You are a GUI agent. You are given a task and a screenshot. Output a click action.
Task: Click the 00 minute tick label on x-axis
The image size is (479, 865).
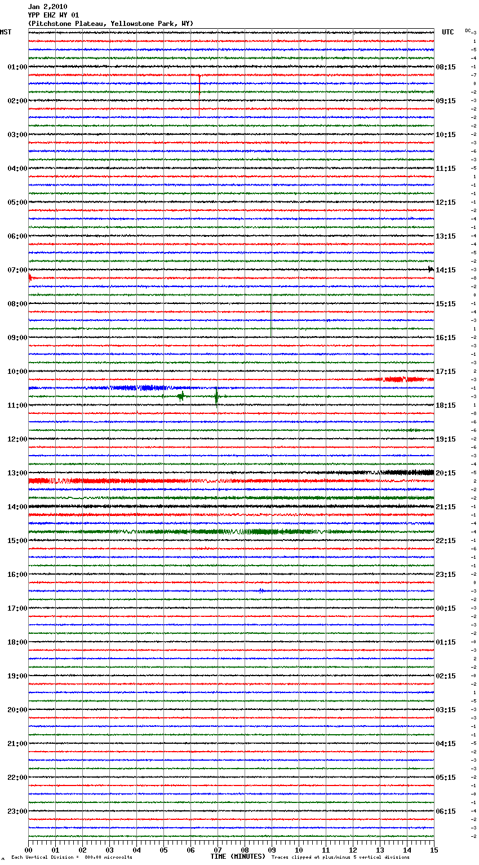coord(28,850)
